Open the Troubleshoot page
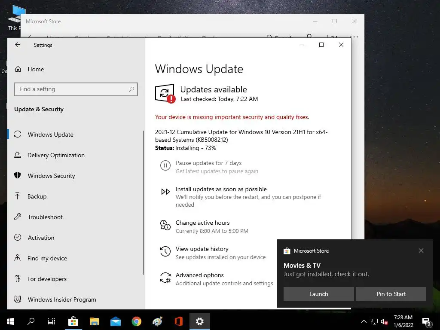This screenshot has width=440, height=330. click(x=45, y=217)
